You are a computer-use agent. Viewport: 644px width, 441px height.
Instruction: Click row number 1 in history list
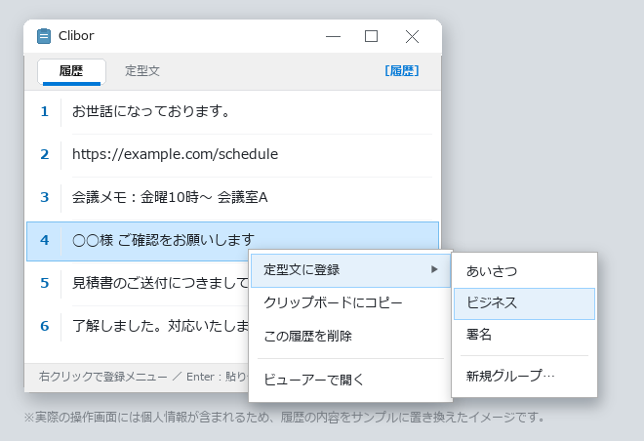point(44,111)
